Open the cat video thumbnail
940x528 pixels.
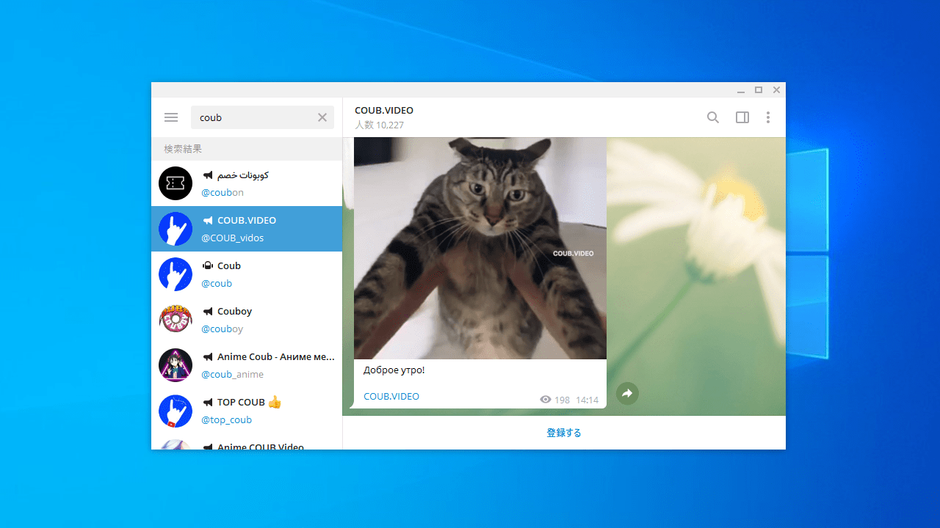pos(480,249)
